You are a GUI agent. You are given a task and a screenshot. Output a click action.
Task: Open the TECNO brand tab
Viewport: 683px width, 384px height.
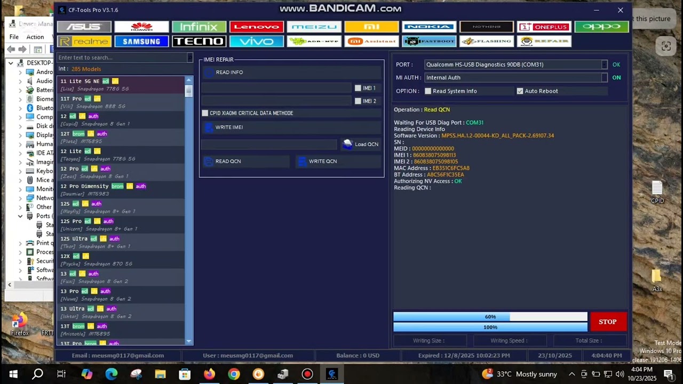pos(199,41)
